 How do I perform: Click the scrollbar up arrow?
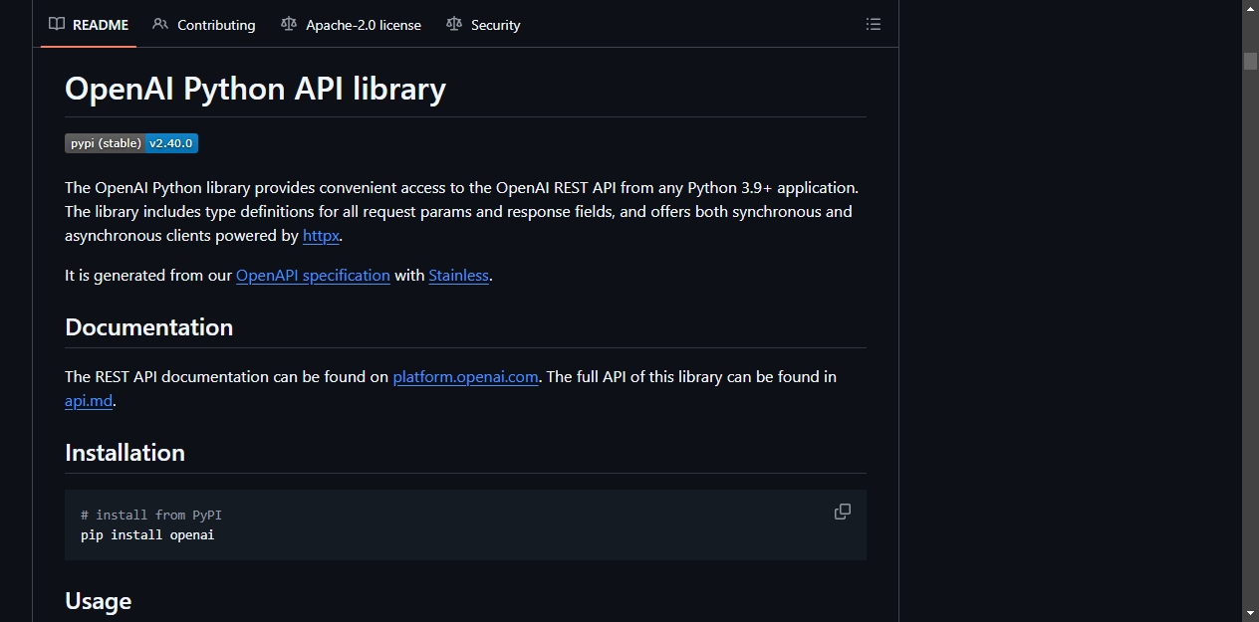(x=1250, y=8)
